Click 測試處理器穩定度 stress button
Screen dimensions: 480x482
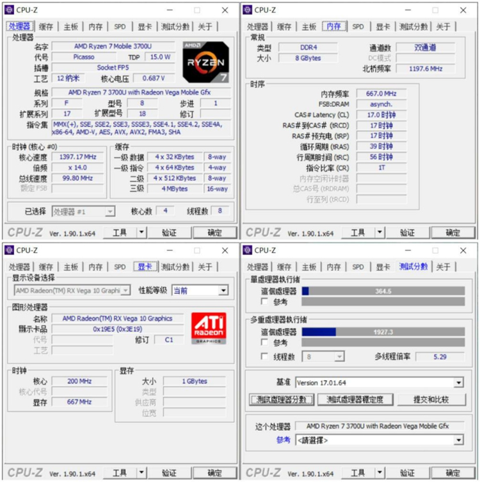point(355,399)
